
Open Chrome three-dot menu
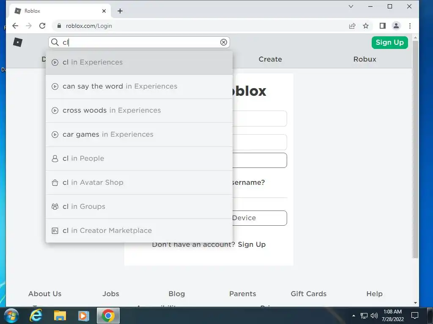click(410, 26)
